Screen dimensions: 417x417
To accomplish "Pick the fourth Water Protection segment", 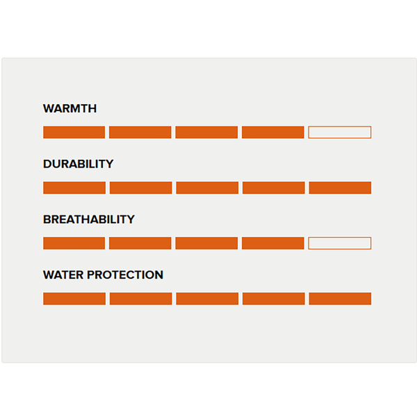I will (273, 299).
